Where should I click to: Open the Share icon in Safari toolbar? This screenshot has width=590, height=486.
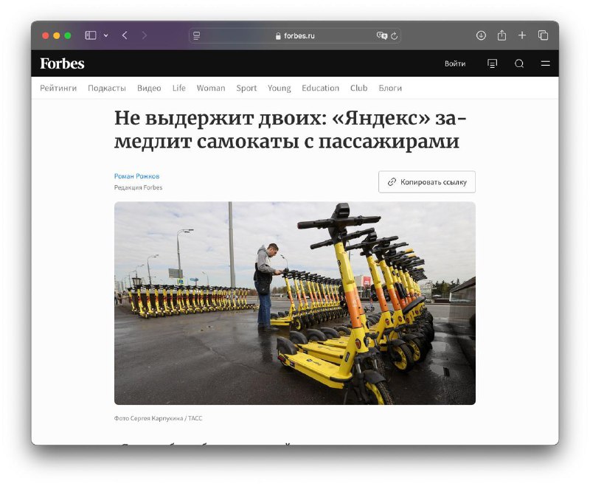502,35
